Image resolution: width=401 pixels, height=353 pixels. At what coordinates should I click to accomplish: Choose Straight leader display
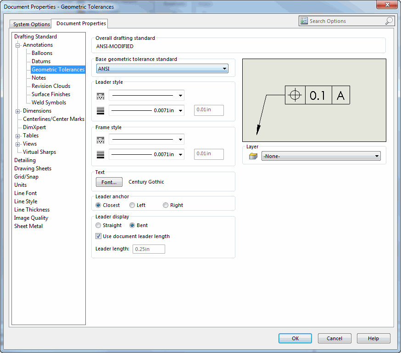pos(98,225)
